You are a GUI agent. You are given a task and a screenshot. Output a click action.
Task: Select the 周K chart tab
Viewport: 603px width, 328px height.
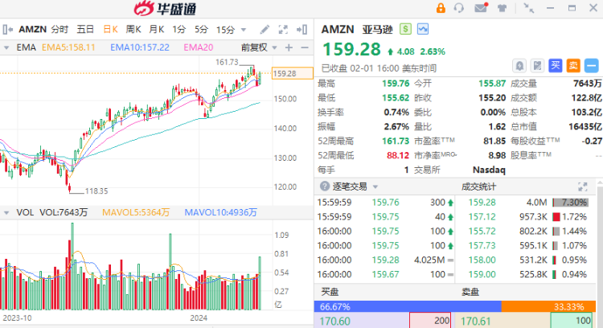click(x=133, y=29)
